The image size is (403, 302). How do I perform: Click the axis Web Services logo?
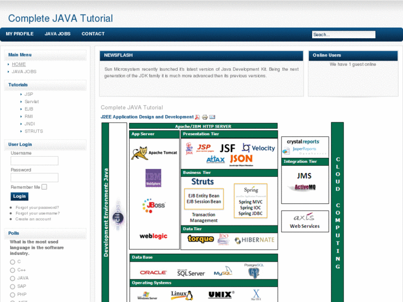[x=305, y=221]
